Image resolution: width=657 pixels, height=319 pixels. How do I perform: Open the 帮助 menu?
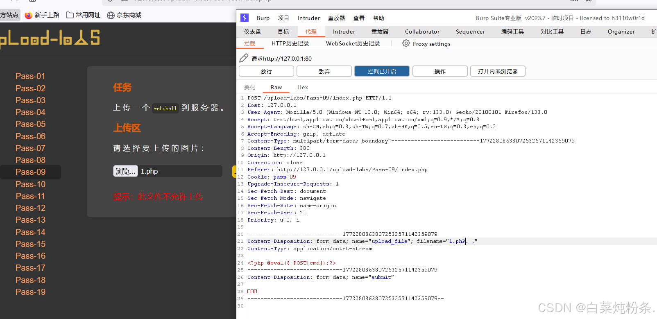[378, 18]
